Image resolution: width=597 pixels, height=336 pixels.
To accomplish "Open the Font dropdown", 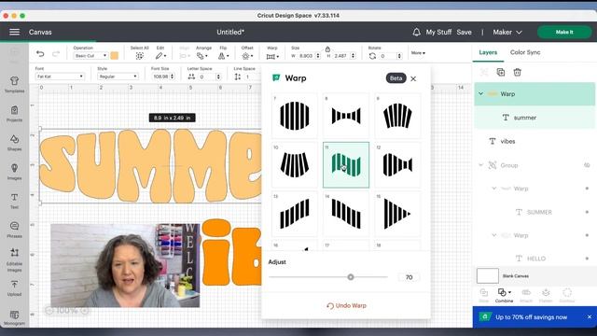I will point(60,77).
